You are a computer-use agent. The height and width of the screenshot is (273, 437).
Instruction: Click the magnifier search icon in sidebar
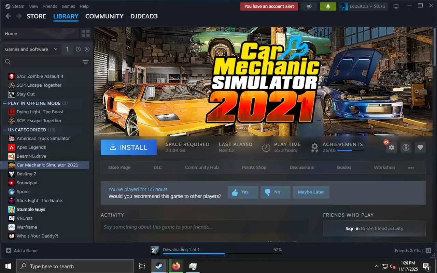(8, 62)
